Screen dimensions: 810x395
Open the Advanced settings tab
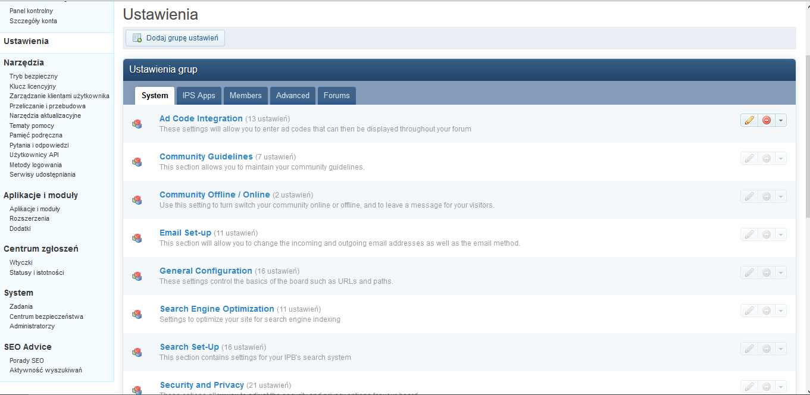[x=292, y=96]
